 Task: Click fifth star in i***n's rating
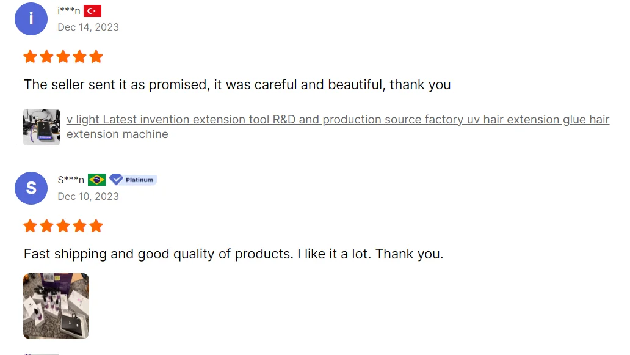(x=96, y=57)
